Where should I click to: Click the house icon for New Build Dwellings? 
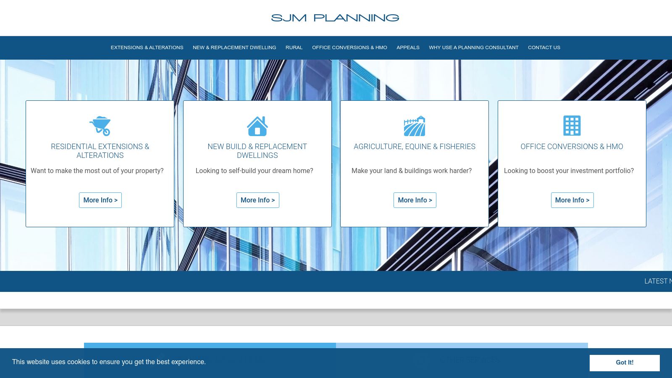click(257, 126)
